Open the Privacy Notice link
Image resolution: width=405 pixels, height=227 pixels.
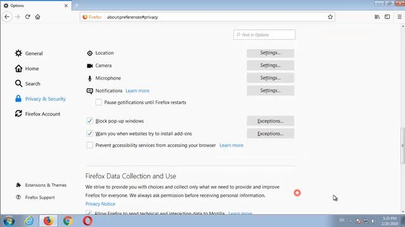tap(100, 204)
